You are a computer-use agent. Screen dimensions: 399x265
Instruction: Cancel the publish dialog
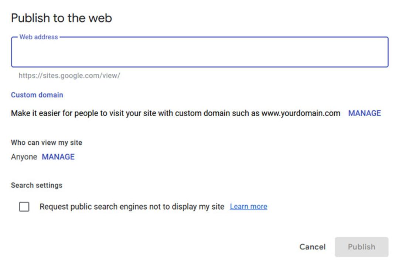[x=313, y=247]
